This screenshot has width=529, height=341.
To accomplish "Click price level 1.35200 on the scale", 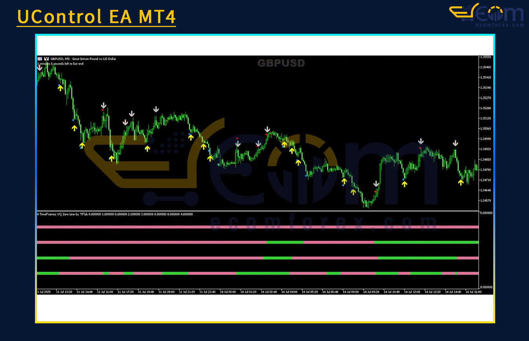I will 487,108.
